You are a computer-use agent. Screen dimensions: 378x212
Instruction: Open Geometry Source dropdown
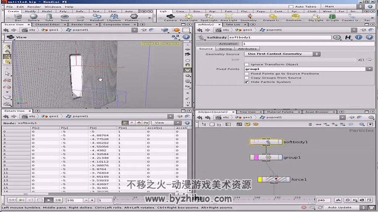[x=282, y=54]
